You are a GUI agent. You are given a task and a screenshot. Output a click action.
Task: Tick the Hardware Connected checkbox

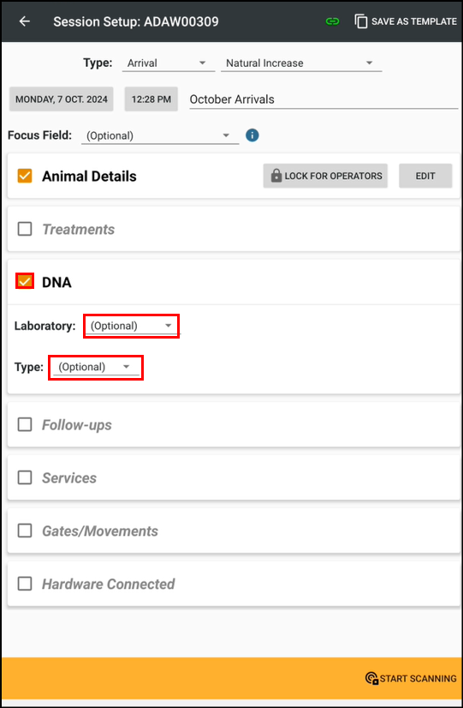click(25, 584)
